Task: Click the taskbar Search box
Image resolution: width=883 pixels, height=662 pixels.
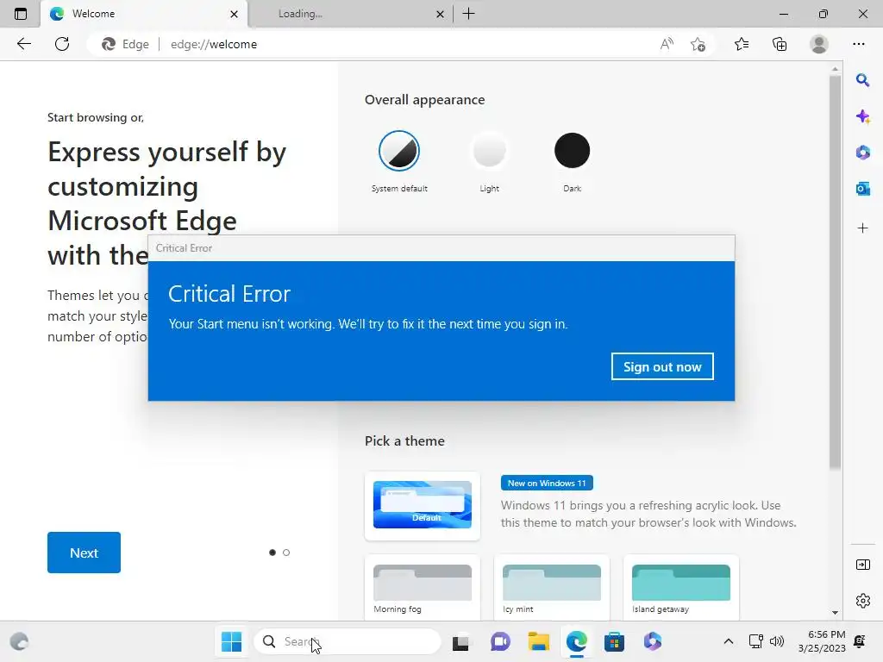Action: [x=348, y=641]
